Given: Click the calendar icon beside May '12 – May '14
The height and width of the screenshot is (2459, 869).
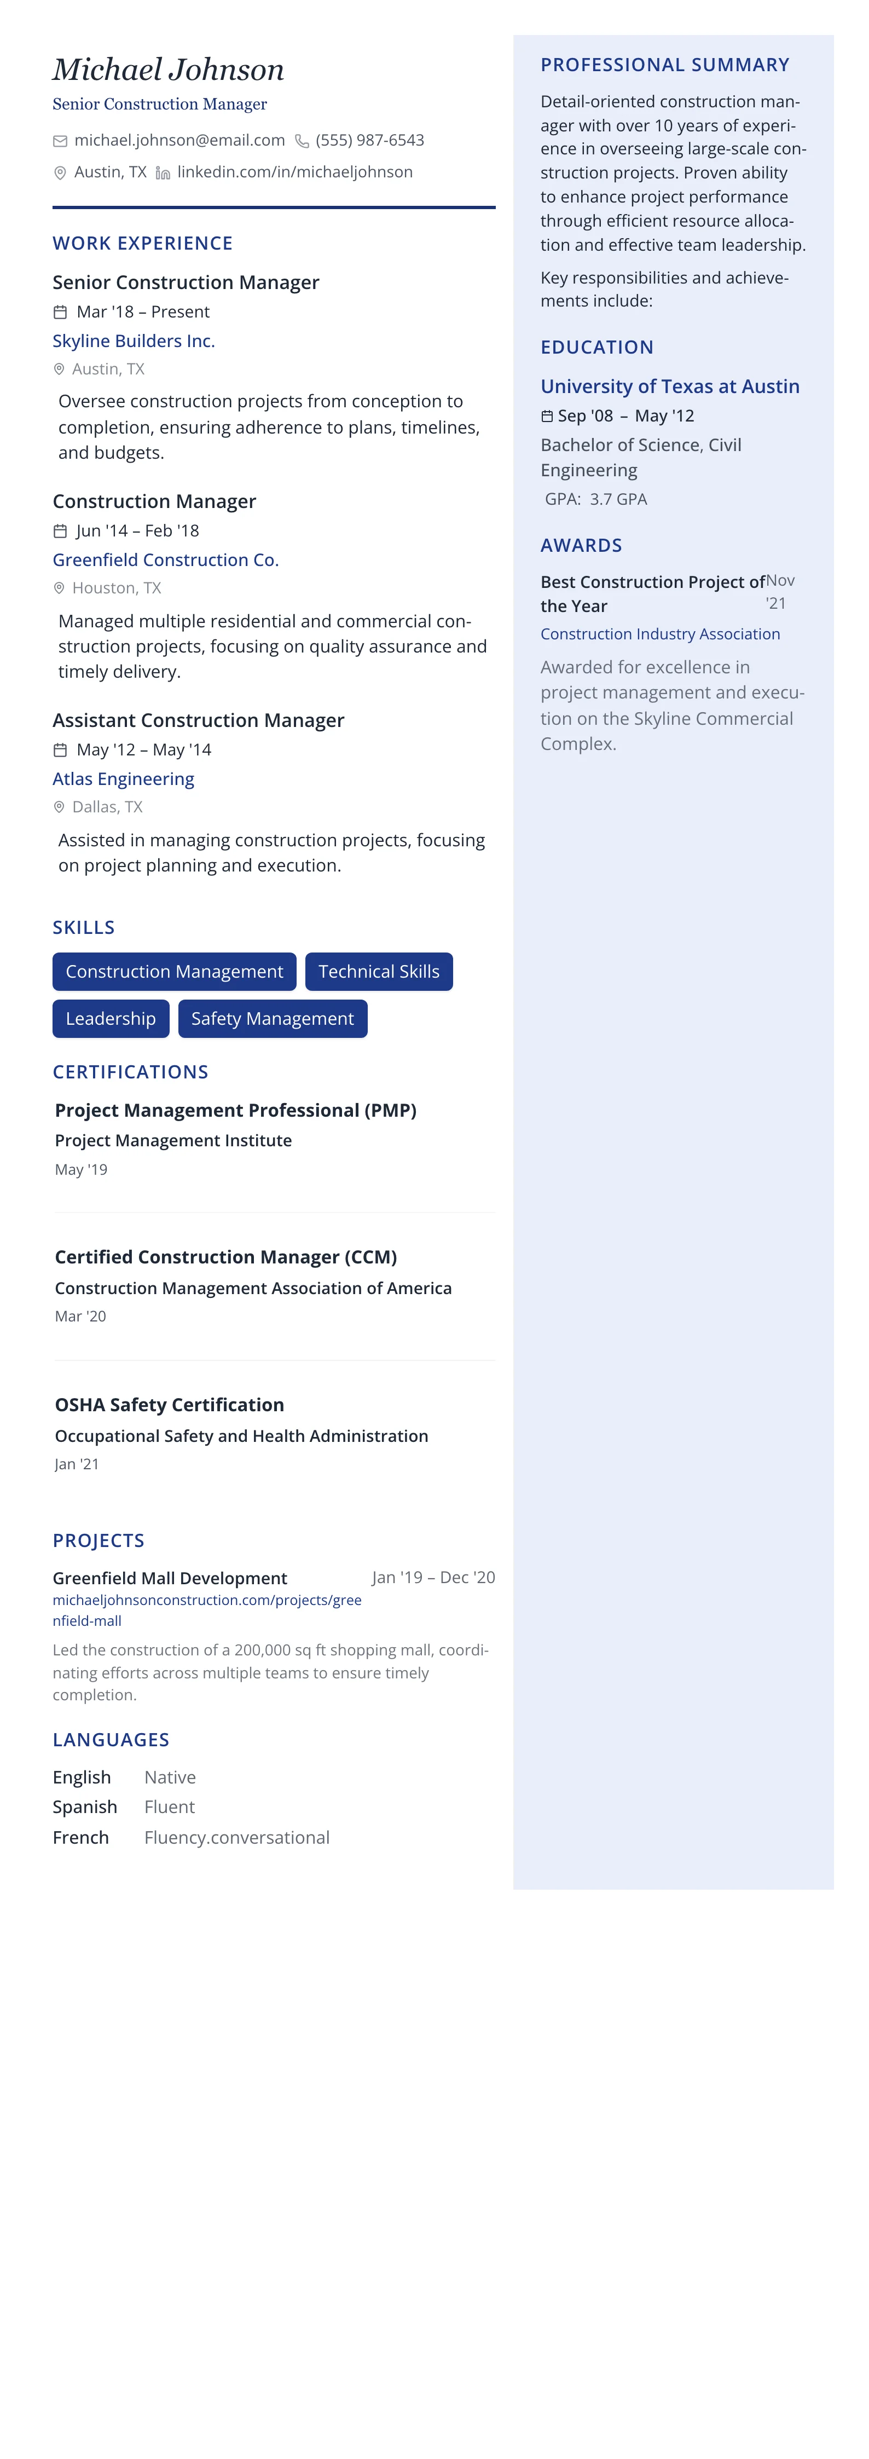Looking at the screenshot, I should 60,751.
